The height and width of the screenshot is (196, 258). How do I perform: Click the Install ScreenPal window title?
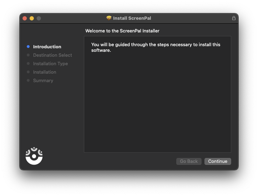132,18
